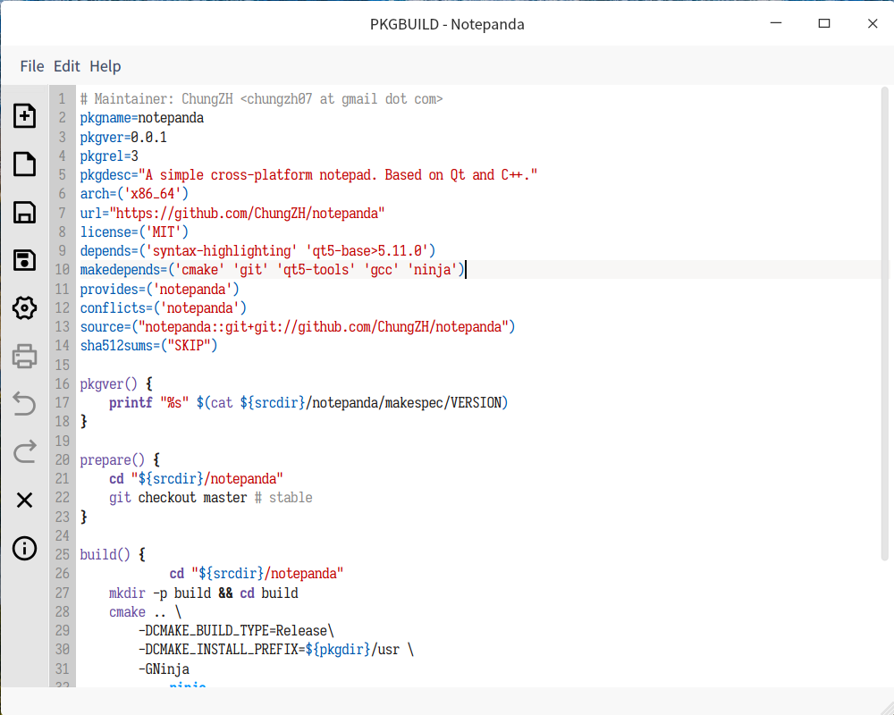Click the Maintainer comment on line 1

(x=261, y=99)
